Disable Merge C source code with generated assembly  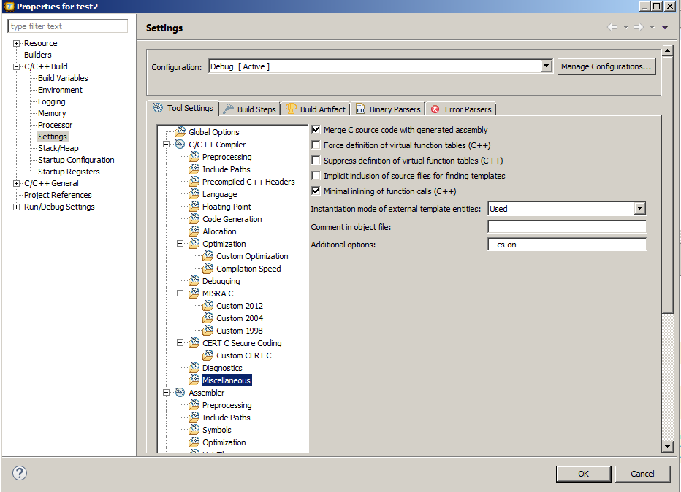tap(316, 129)
